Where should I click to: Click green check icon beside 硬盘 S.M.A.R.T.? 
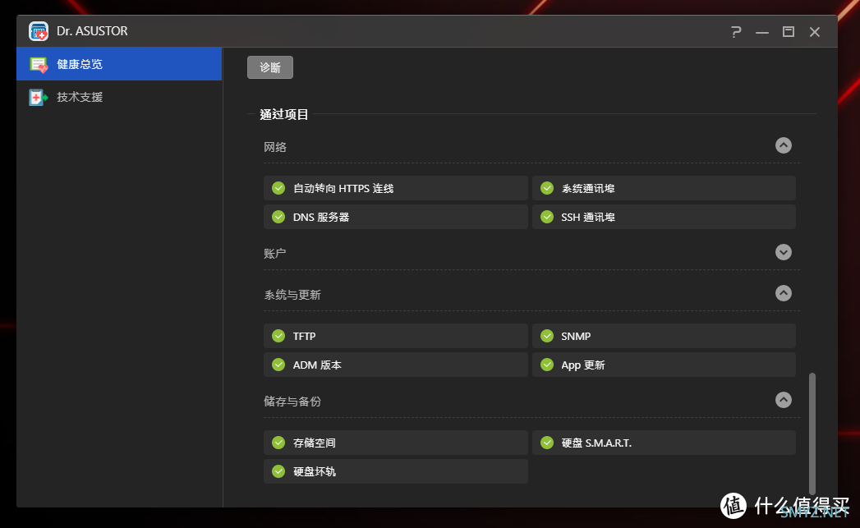547,443
